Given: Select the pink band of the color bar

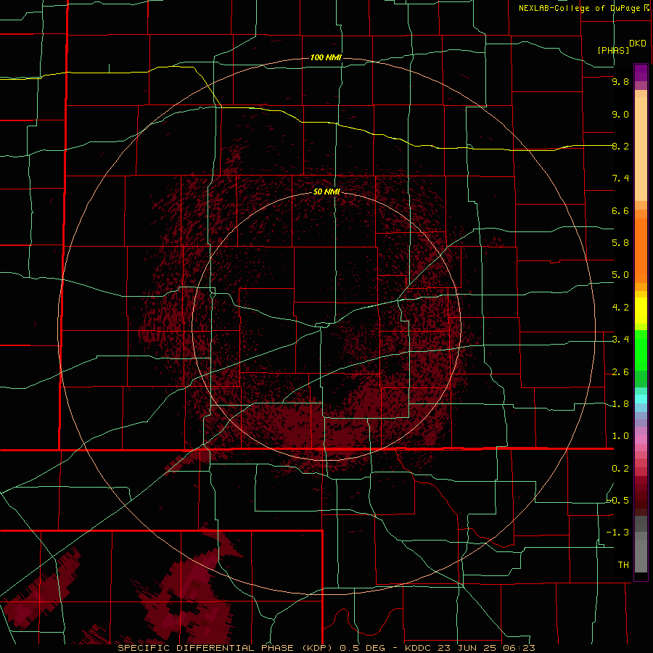Looking at the screenshot, I should pos(641,440).
